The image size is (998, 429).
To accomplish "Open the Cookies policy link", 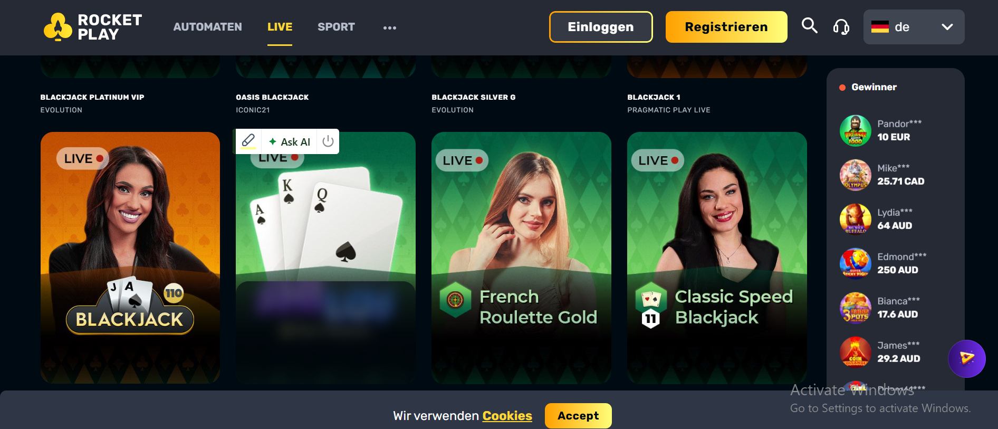I will click(x=507, y=416).
